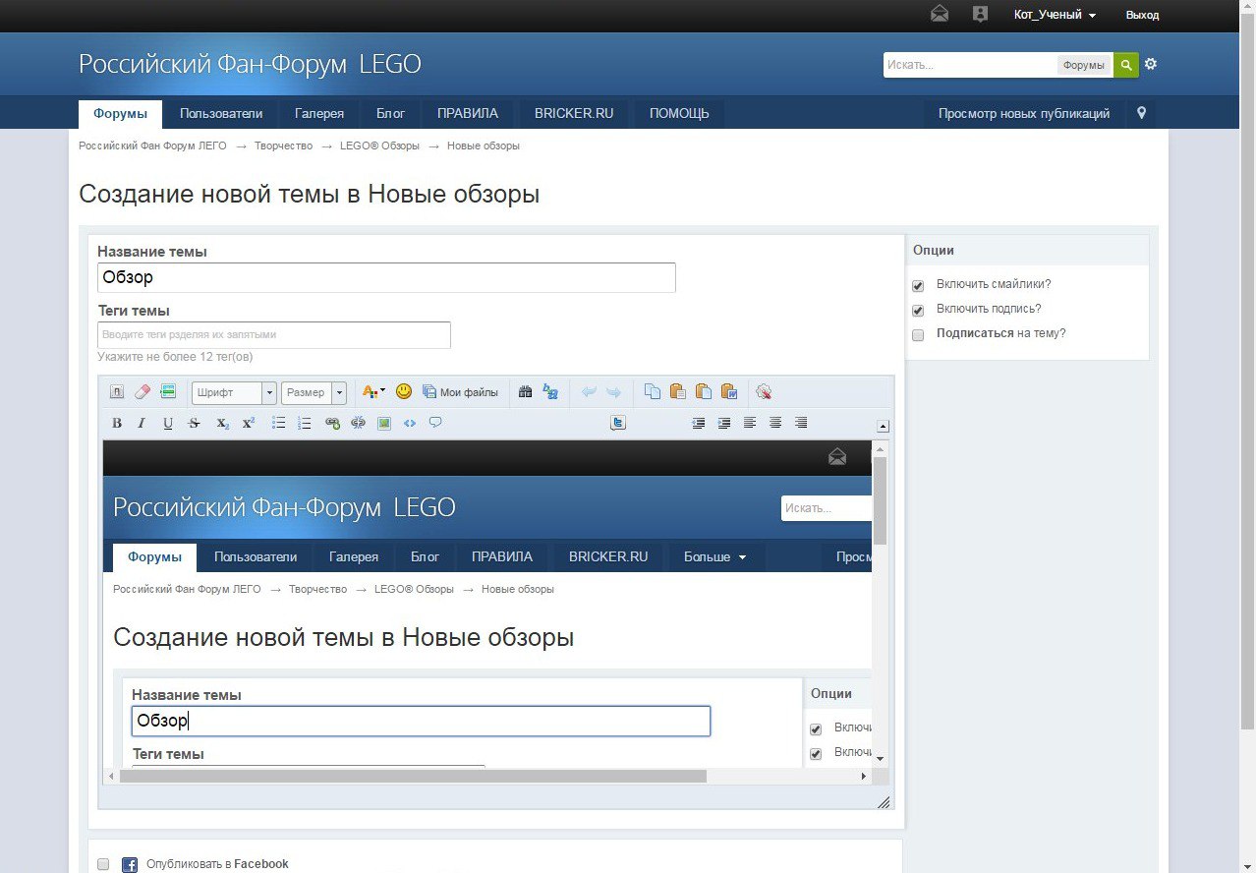Insert a bulleted list

[x=279, y=423]
